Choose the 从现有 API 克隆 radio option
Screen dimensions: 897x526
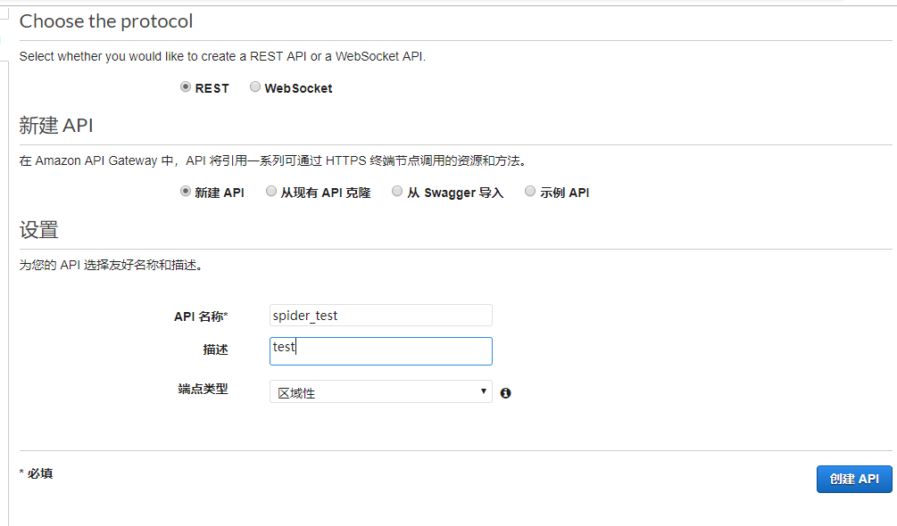271,192
